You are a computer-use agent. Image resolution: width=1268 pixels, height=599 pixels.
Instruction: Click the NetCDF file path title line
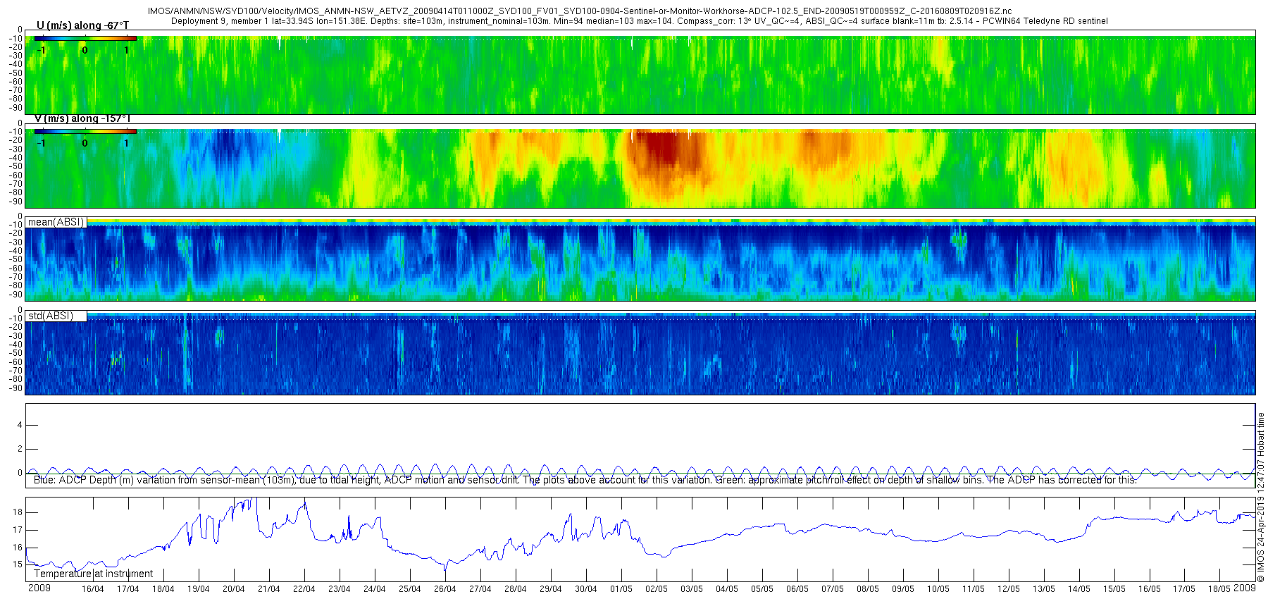[580, 11]
